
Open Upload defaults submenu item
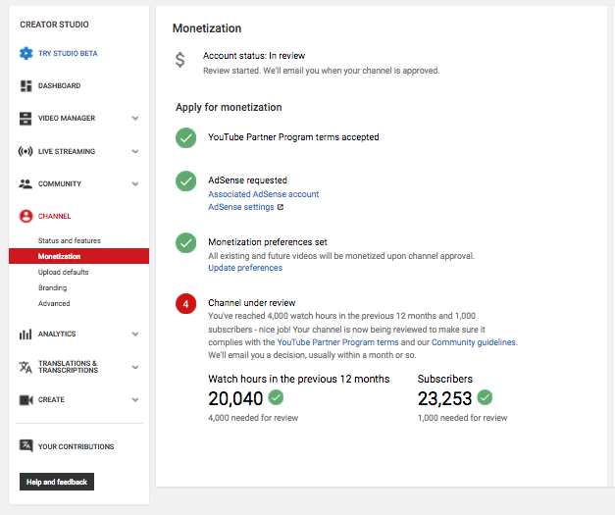tap(63, 272)
